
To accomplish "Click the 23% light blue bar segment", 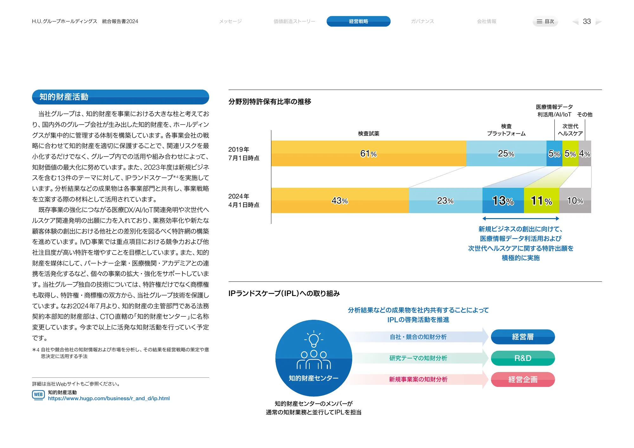I will [445, 200].
